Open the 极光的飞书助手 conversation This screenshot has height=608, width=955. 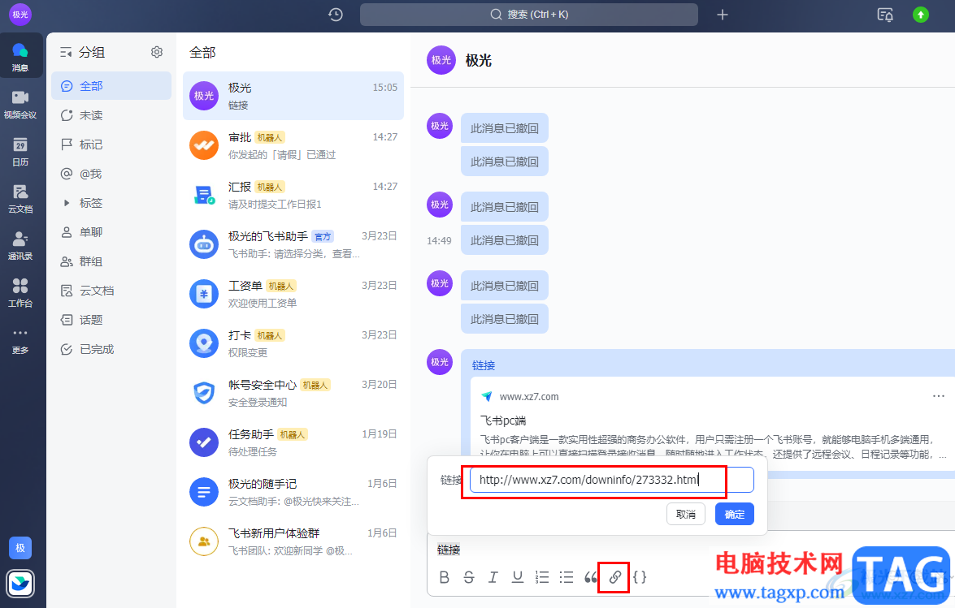pos(293,244)
